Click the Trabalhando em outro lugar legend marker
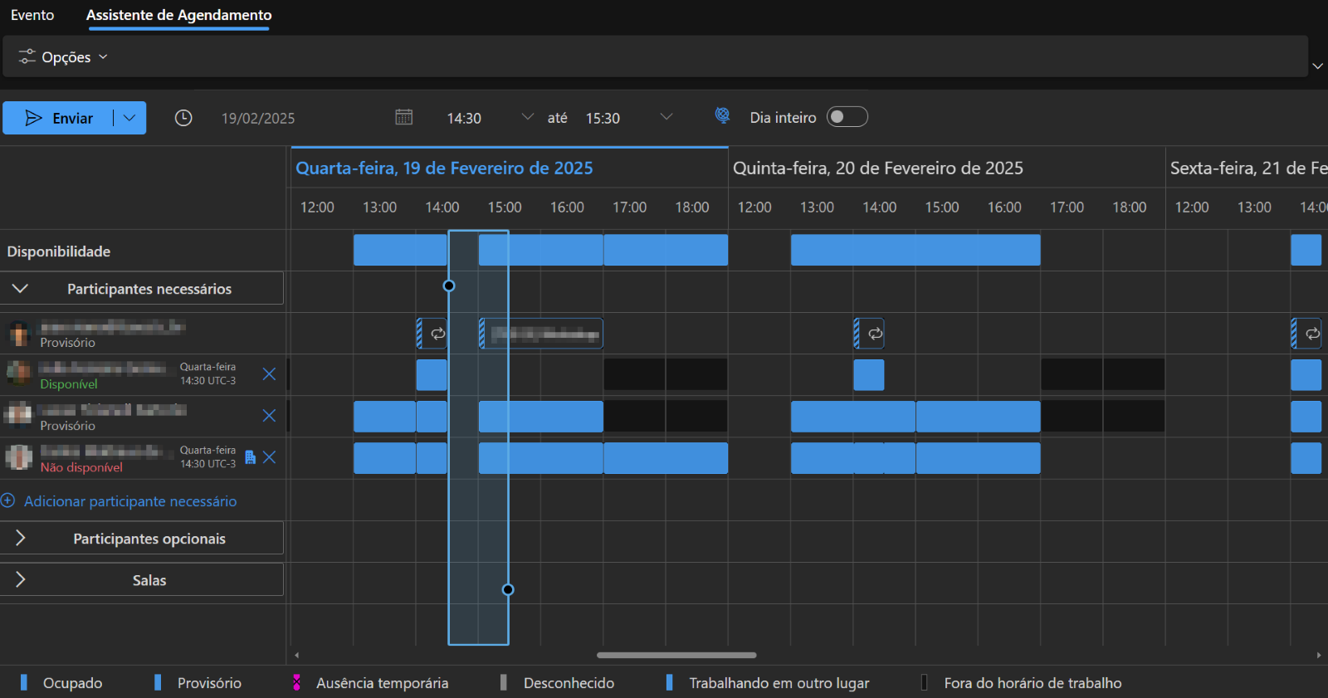Image resolution: width=1328 pixels, height=698 pixels. 669,682
